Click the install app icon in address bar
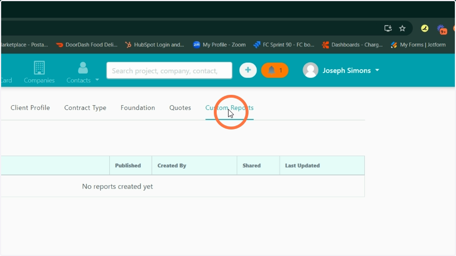 point(388,28)
